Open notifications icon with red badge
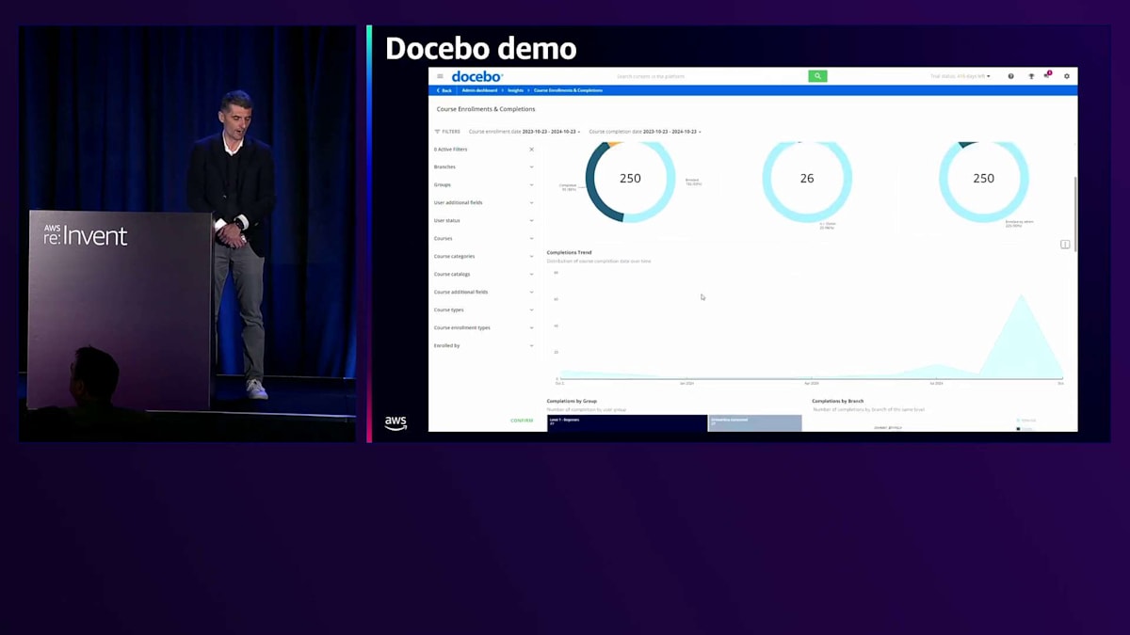Image resolution: width=1130 pixels, height=635 pixels. click(x=1047, y=75)
